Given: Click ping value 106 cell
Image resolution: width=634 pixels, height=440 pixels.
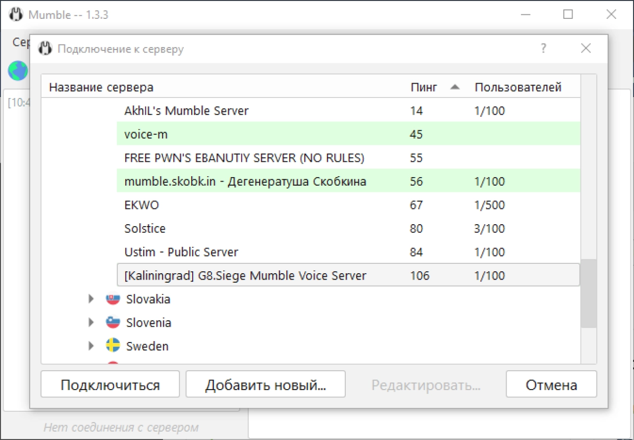Looking at the screenshot, I should point(420,276).
